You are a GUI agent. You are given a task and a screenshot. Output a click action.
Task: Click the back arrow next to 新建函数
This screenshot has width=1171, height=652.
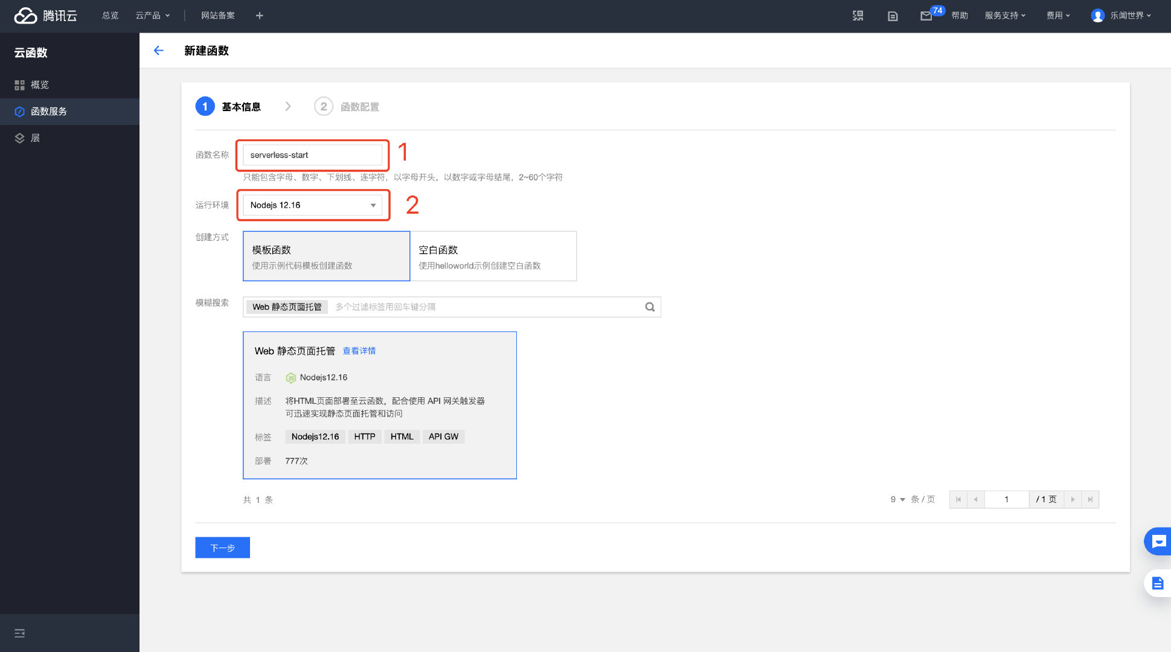159,51
